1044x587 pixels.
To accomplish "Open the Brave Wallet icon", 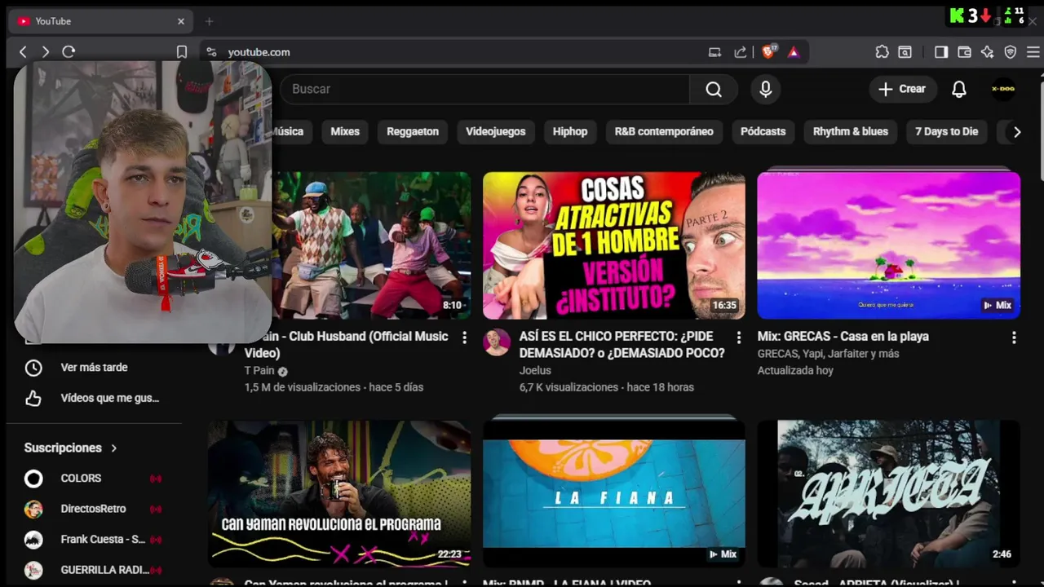I will (x=964, y=52).
